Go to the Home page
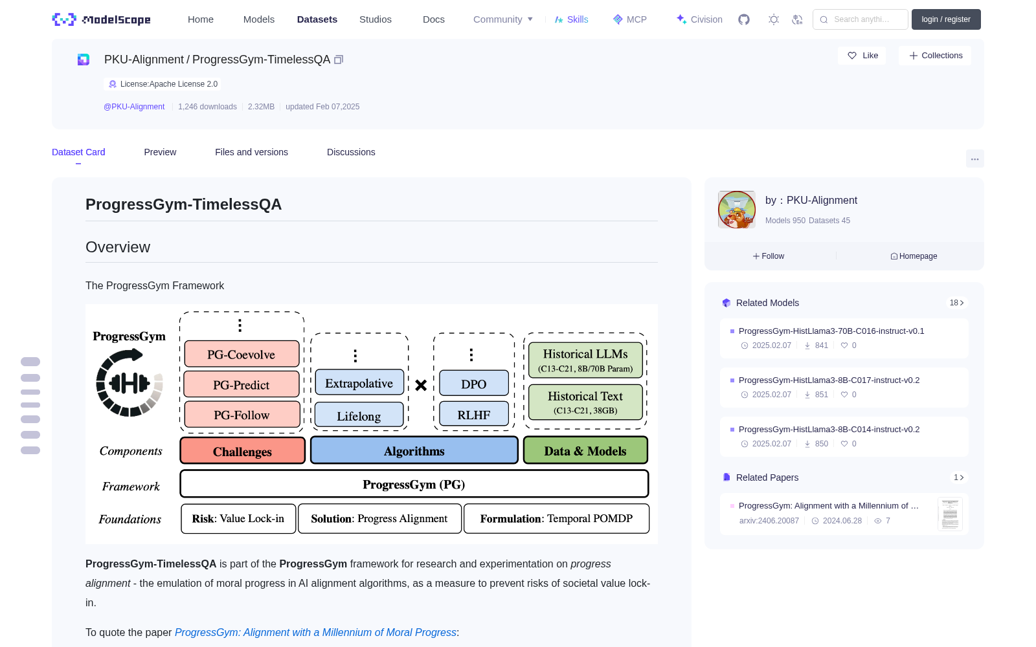The width and height of the screenshot is (1036, 647). (x=201, y=19)
